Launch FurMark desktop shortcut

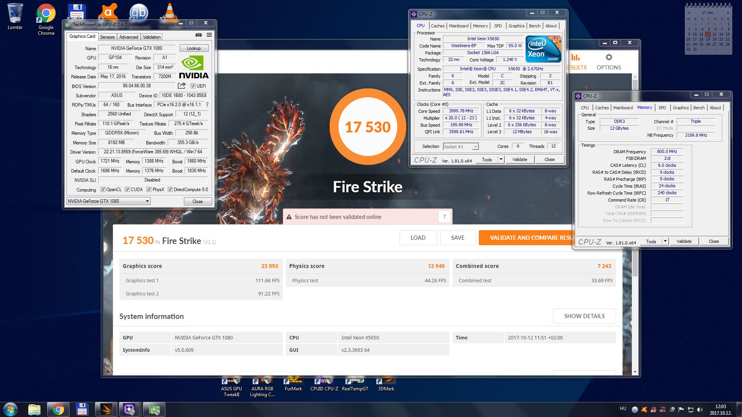293,382
